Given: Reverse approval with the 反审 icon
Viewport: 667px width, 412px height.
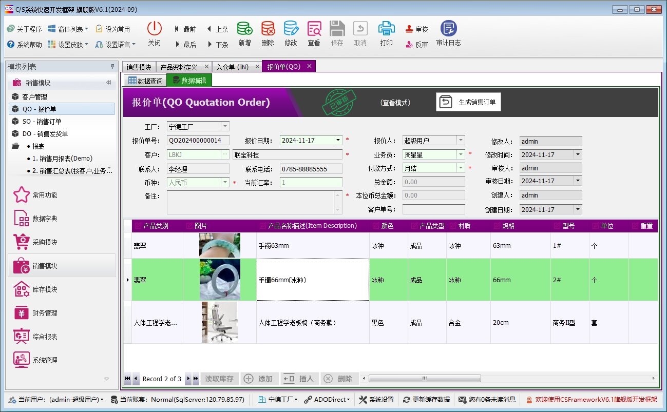Looking at the screenshot, I should point(417,43).
